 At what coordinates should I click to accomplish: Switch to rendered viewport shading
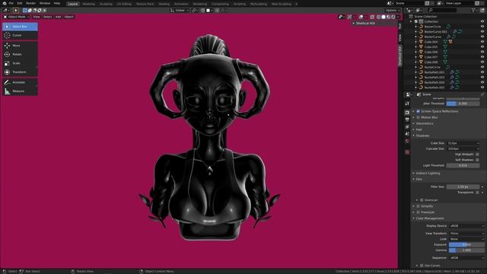point(393,17)
